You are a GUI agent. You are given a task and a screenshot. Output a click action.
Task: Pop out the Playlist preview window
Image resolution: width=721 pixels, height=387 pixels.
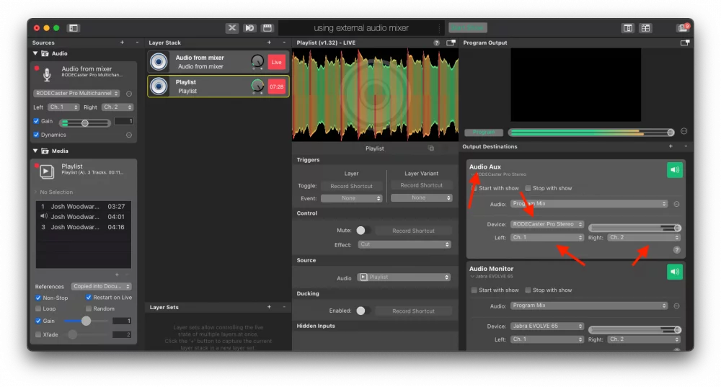point(451,43)
